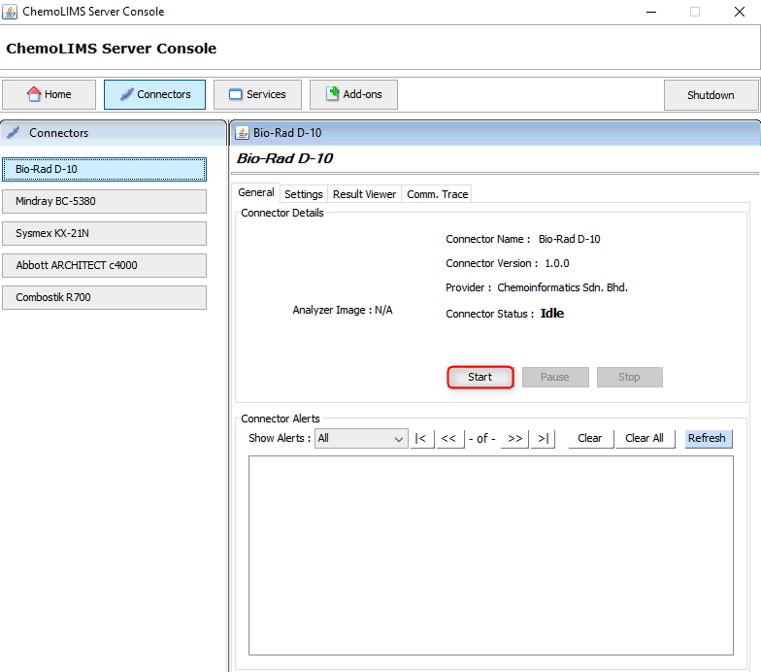Click the Add-ons plus icon

click(x=332, y=94)
